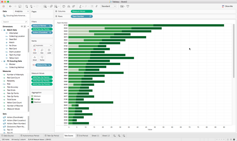Open the Show Me panel
The height and width of the screenshot is (141, 237).
pos(227,6)
